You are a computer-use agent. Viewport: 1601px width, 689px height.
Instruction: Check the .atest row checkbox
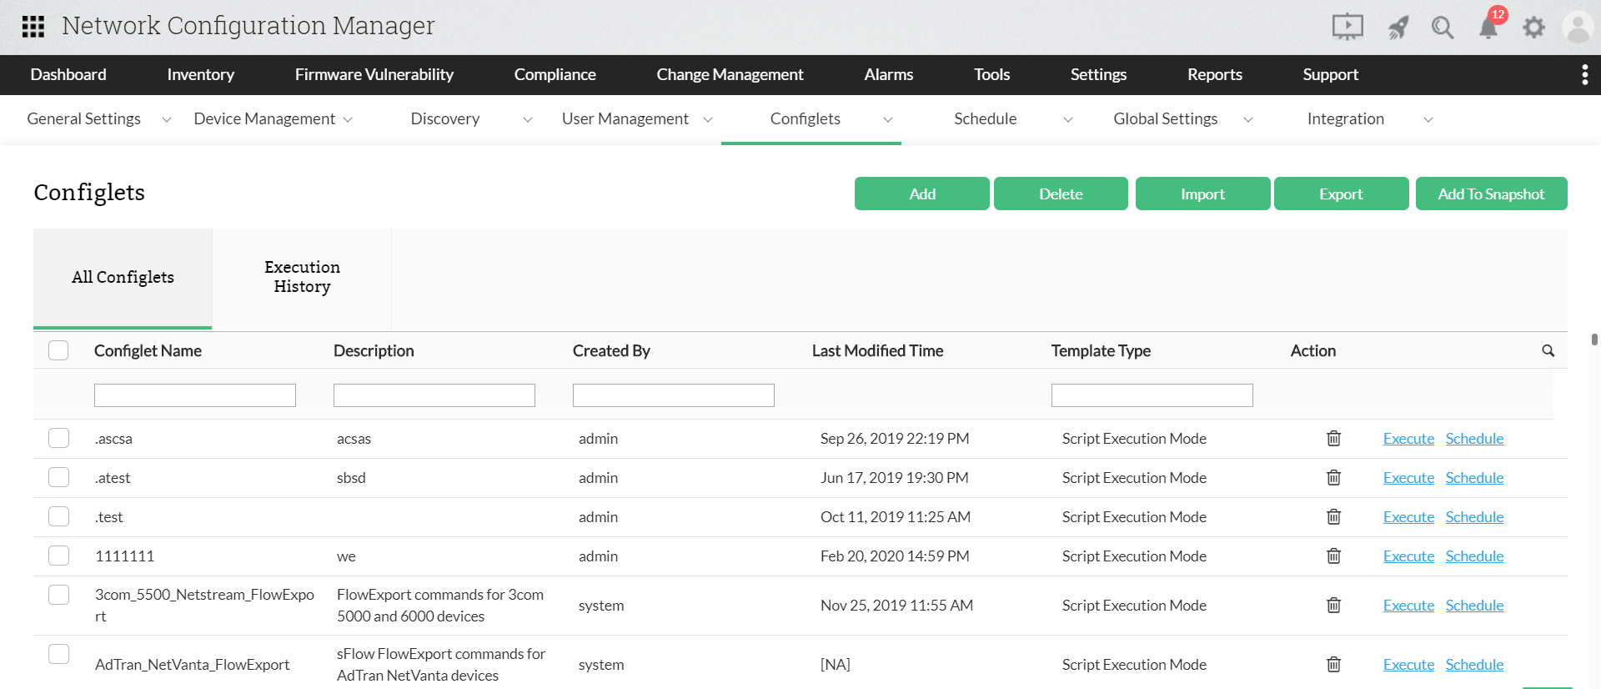point(58,477)
